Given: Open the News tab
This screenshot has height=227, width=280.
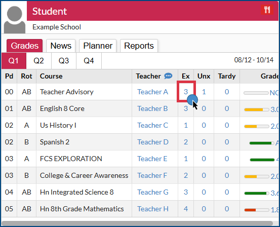Looking at the screenshot, I should (x=61, y=46).
